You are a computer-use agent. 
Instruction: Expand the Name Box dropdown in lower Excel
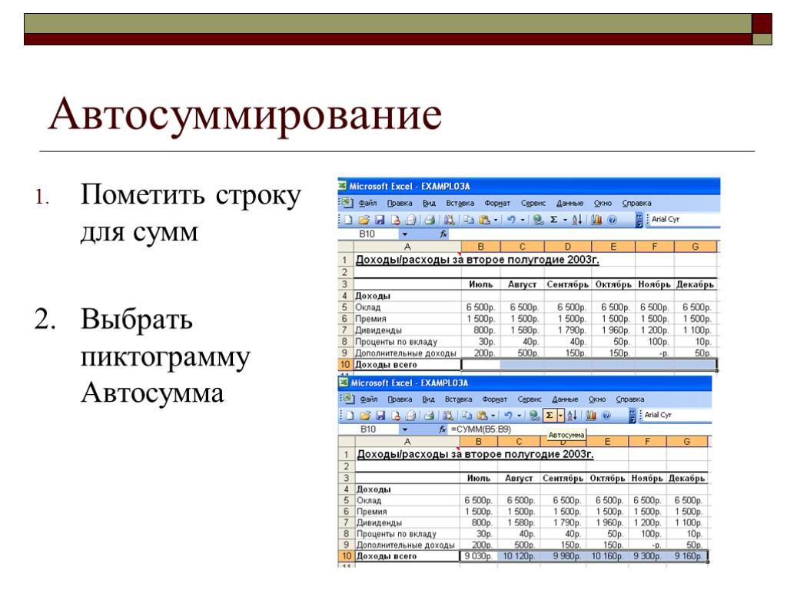[405, 429]
